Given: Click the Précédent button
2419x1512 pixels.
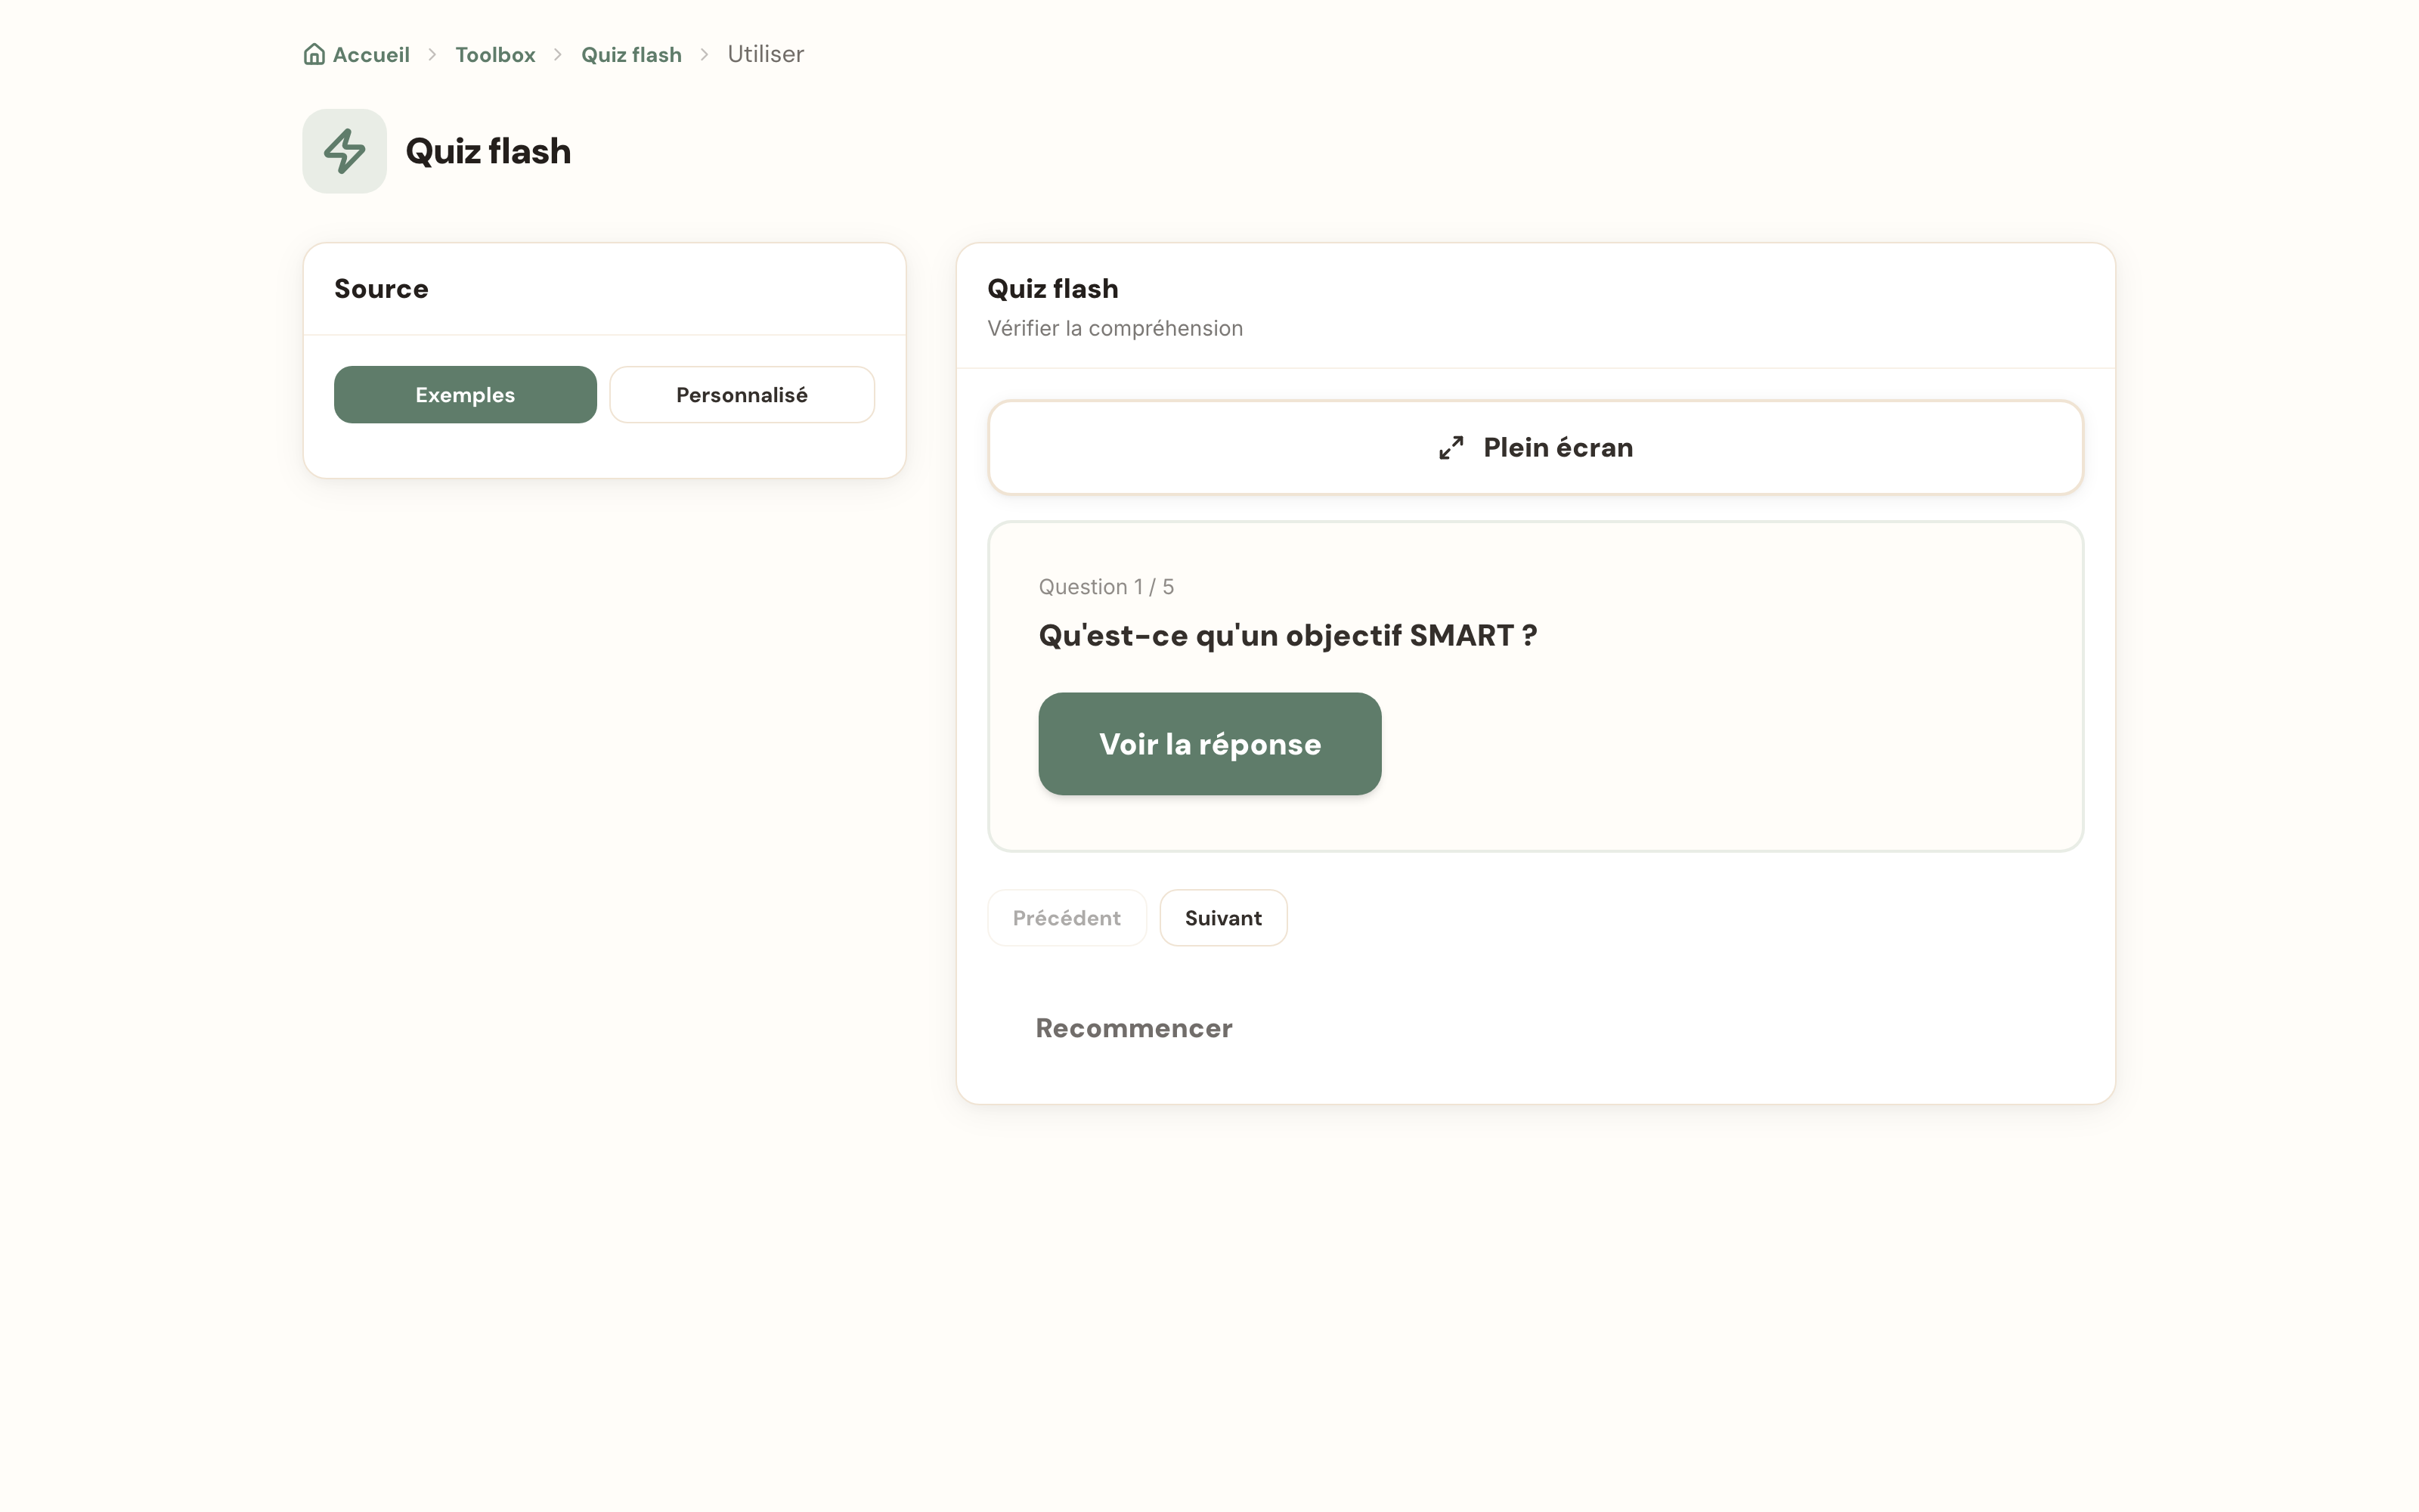Looking at the screenshot, I should coord(1067,918).
